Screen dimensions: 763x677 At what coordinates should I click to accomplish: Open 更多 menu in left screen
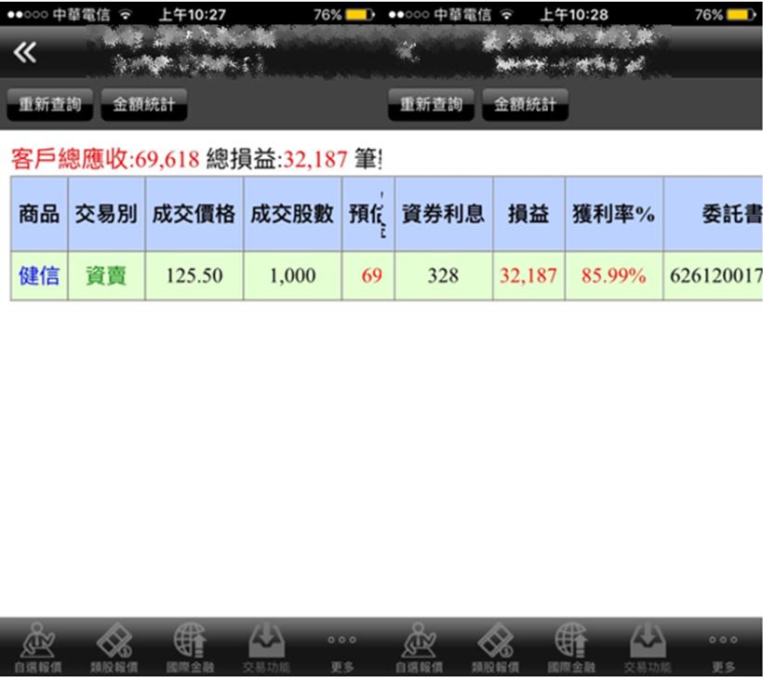click(x=342, y=652)
